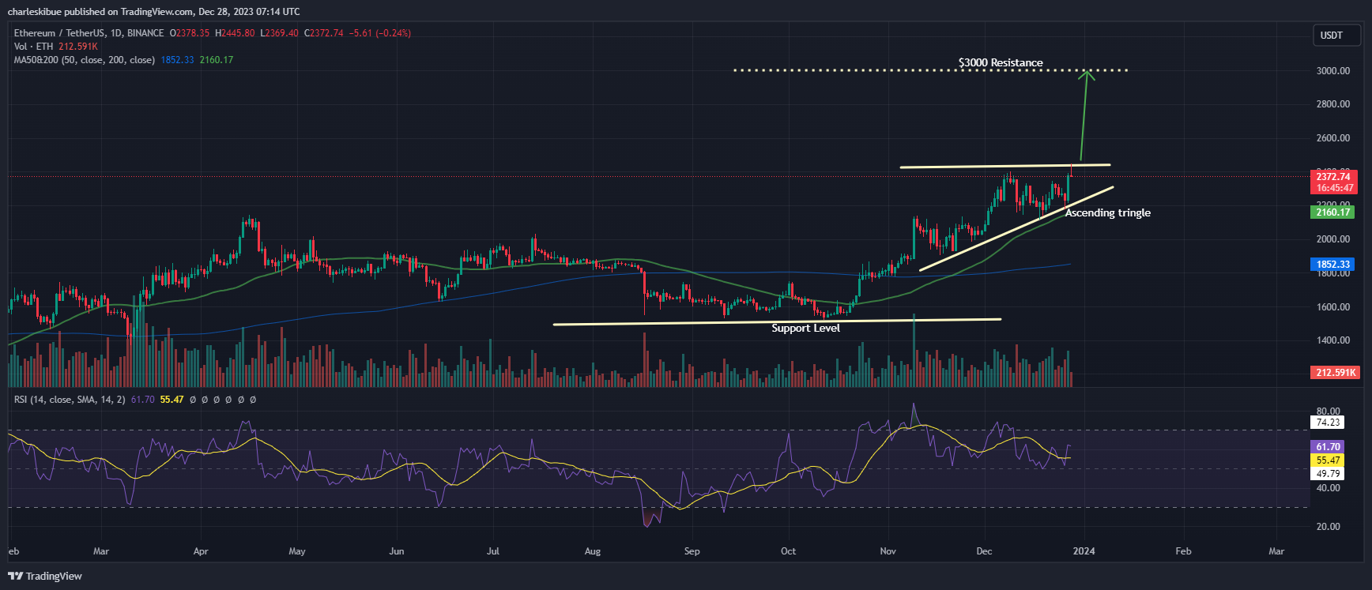Click the 74.23 RSI axis label
Image resolution: width=1372 pixels, height=590 pixels.
coord(1328,423)
